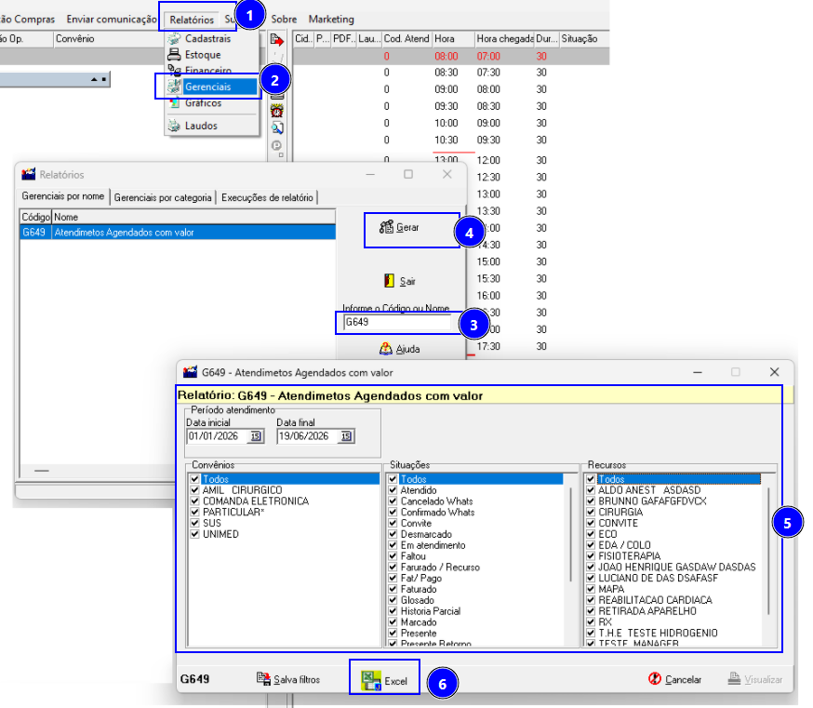Toggle Todos checkbox in Convênios

pos(194,479)
